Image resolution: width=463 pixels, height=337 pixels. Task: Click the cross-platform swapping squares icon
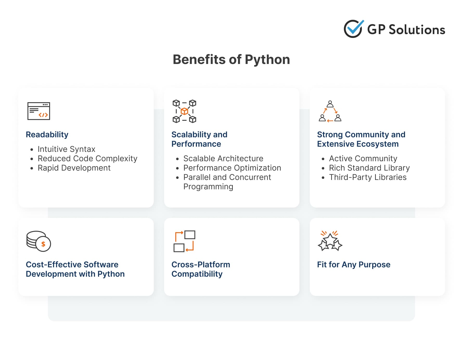click(x=184, y=241)
